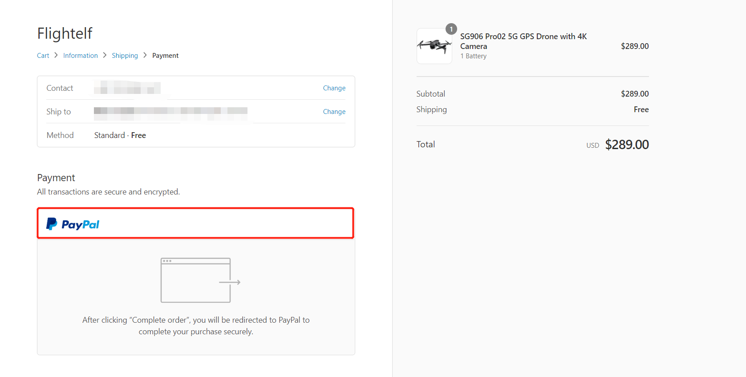Image resolution: width=746 pixels, height=377 pixels.
Task: Click the product line price $289.00
Action: [x=635, y=46]
